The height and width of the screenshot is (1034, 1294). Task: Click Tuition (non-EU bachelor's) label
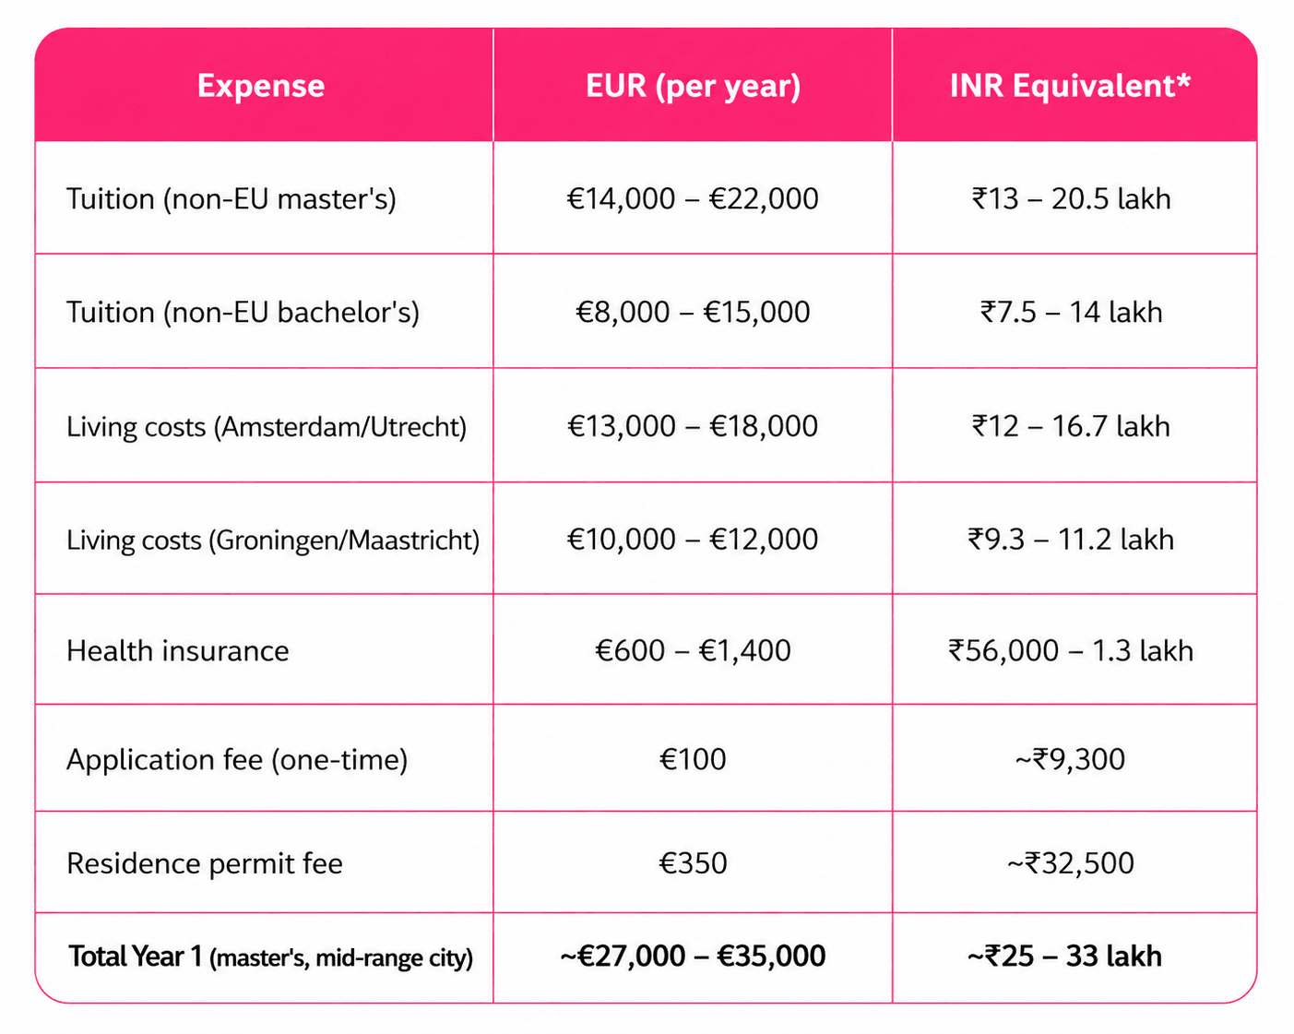(243, 313)
